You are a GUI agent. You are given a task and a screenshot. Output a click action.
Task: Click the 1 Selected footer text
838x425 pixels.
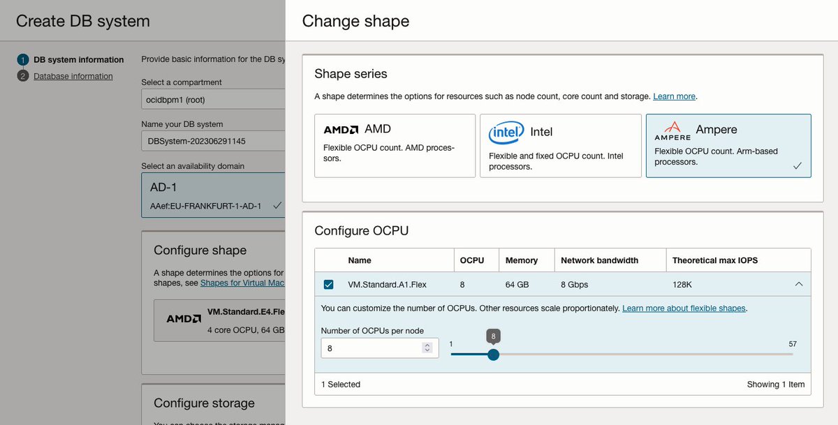(341, 385)
